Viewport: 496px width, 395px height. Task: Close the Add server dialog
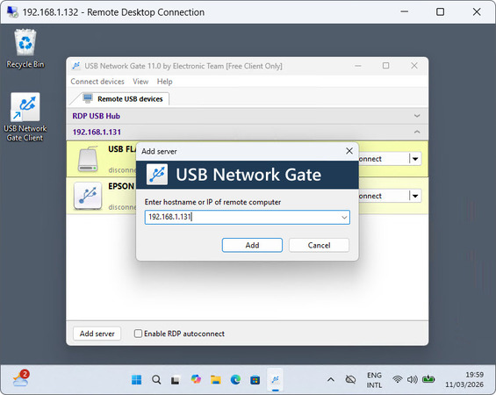tap(349, 151)
